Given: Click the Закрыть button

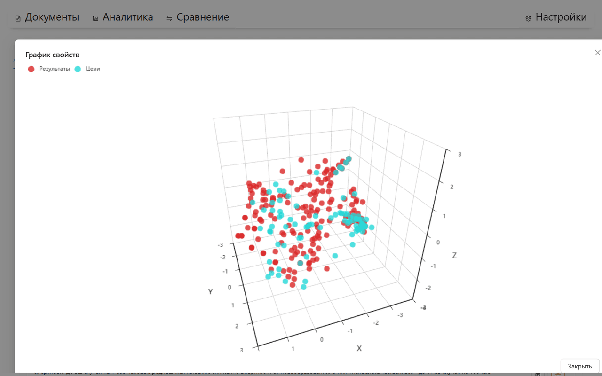Looking at the screenshot, I should (x=580, y=366).
